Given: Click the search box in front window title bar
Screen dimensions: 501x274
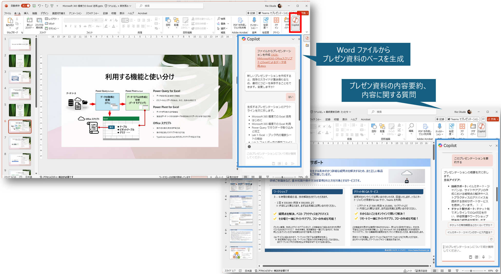Looking at the screenshot, I should [x=169, y=6].
